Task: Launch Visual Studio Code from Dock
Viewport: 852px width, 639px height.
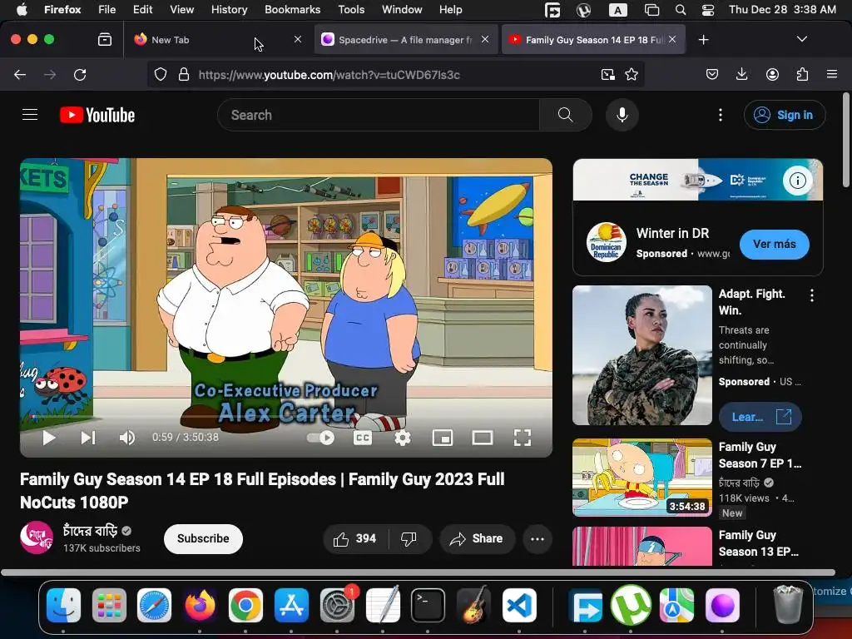Action: 519,606
